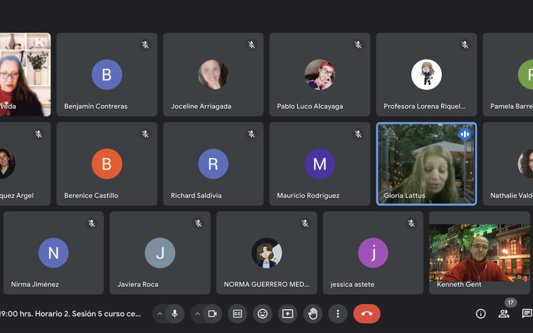Click the name label Nirma Jiménez

[x=35, y=285]
